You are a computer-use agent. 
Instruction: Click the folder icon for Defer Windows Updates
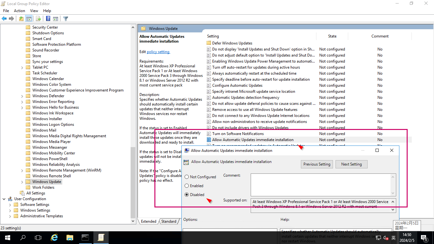point(209,43)
